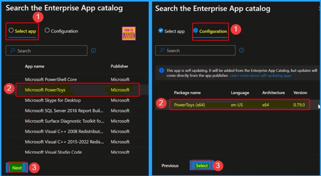
Task: Select Microsoft SQL Server 2016 Report Builder row
Action: pos(77,111)
